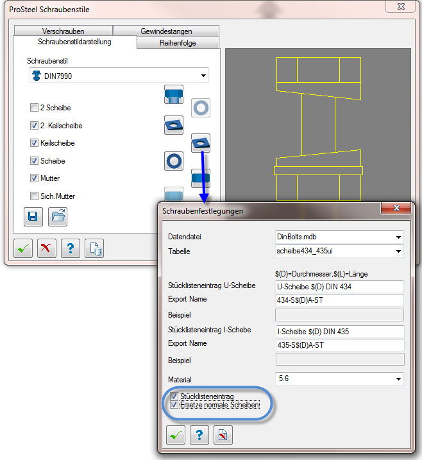This screenshot has height=460, width=422.
Task: Click the Mutter nut icon button
Action: 201,178
